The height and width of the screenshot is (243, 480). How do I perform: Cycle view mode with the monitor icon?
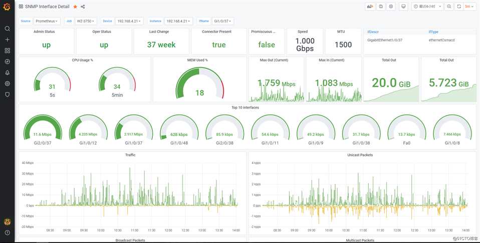point(403,6)
